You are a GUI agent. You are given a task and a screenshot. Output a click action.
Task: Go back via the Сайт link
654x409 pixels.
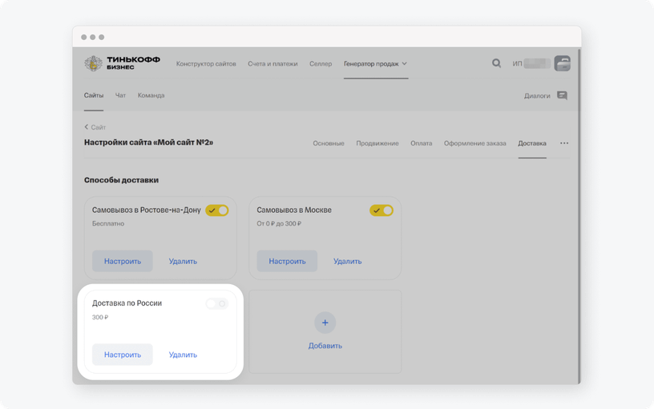coord(99,127)
